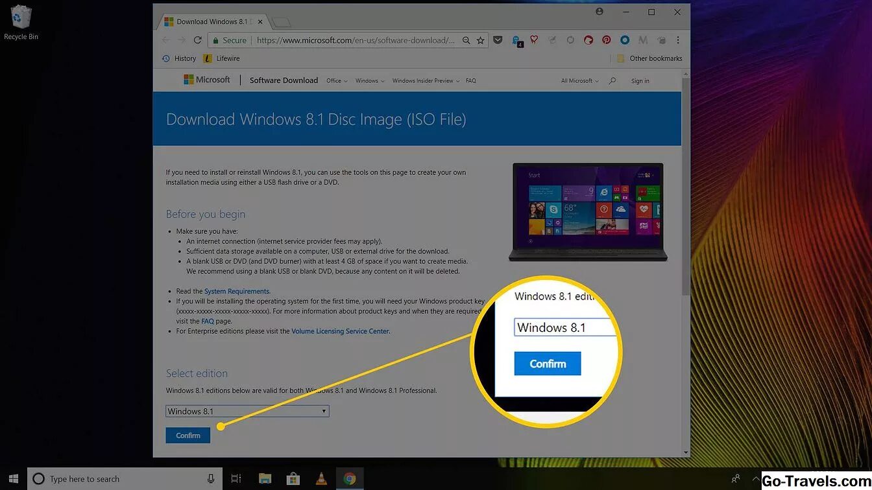Expand the Office menu in site header
Viewport: 872px width, 490px height.
[337, 81]
